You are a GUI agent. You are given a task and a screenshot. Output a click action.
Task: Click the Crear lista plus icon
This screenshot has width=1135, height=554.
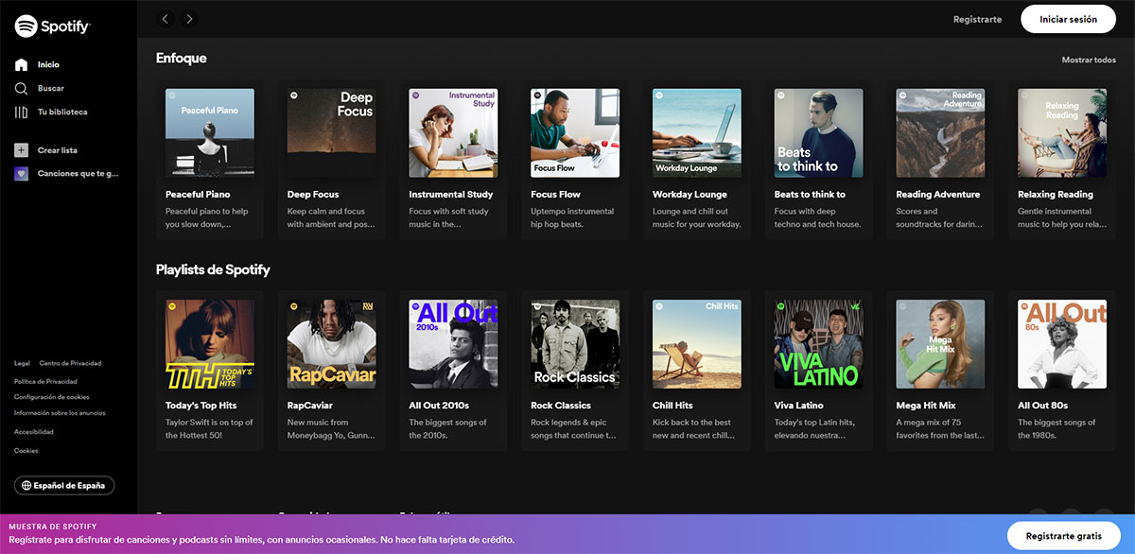(x=21, y=150)
